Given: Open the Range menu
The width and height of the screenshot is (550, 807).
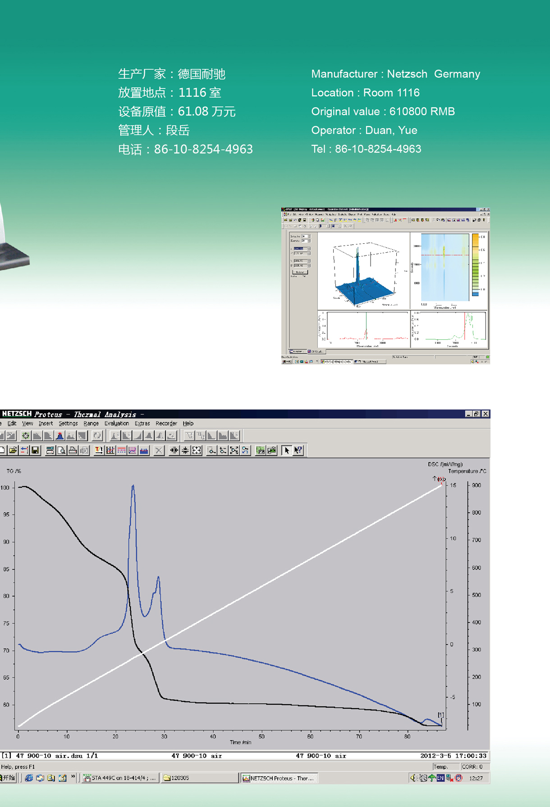Looking at the screenshot, I should point(91,423).
